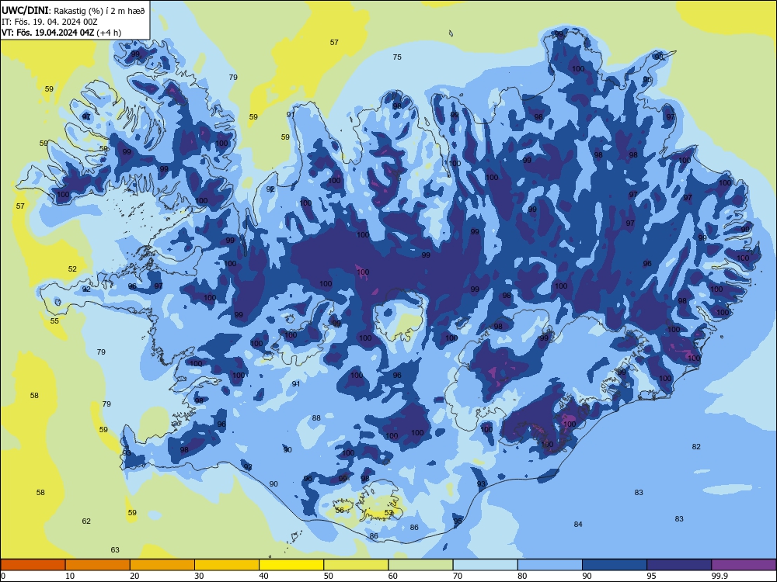Click the 0–10 dark orange legend swatch

point(33,565)
